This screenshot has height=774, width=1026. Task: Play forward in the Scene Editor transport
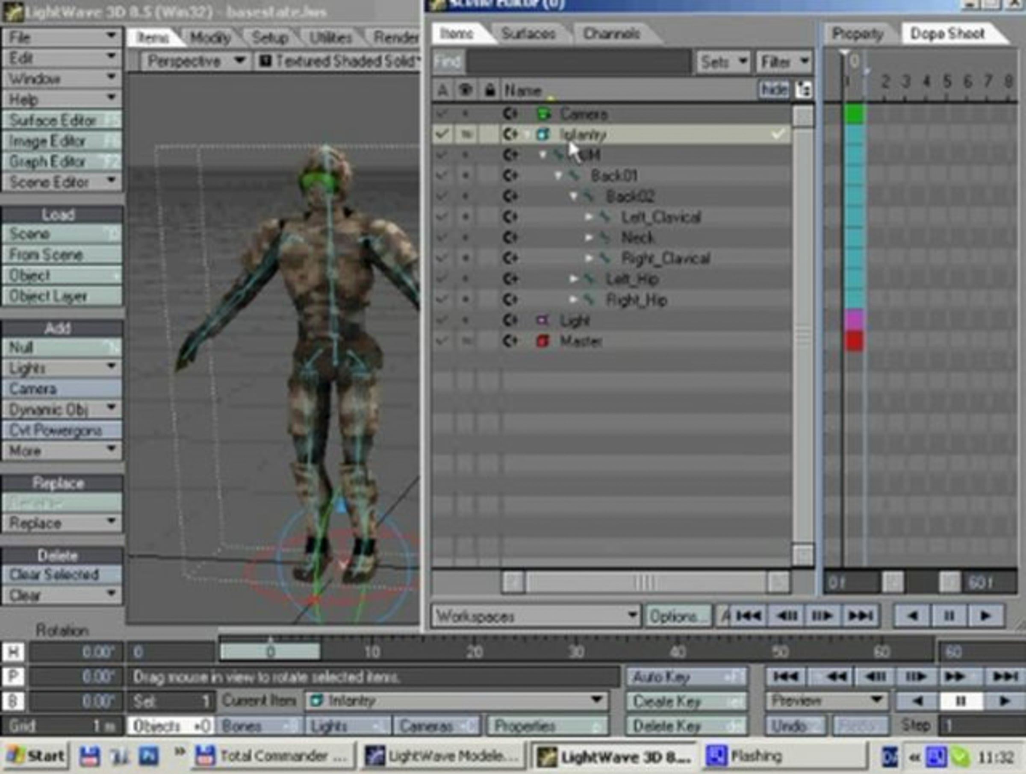pos(985,616)
